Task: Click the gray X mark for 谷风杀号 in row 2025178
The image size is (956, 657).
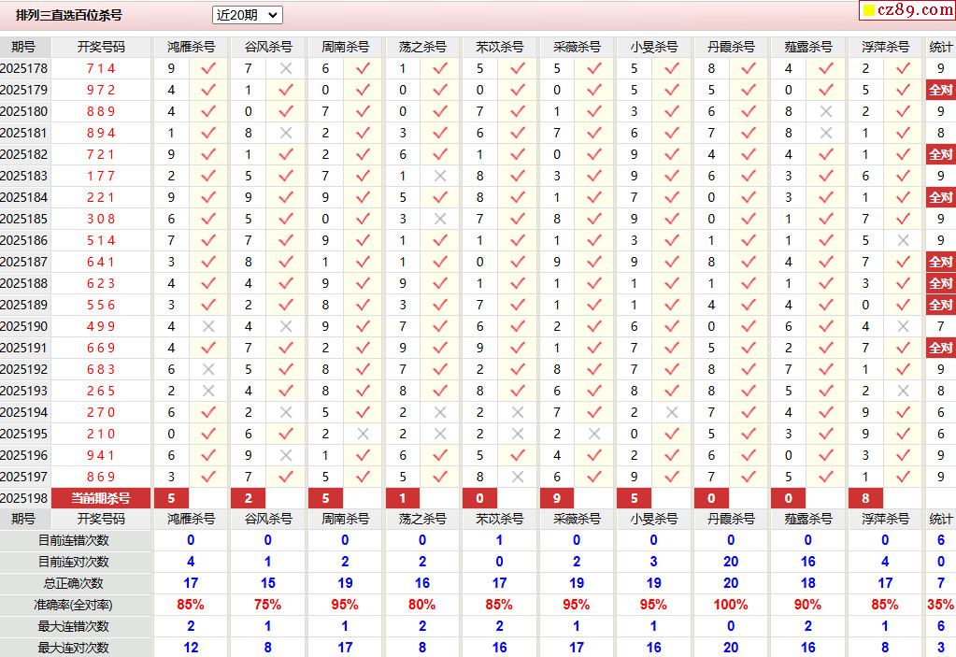Action: (x=285, y=68)
